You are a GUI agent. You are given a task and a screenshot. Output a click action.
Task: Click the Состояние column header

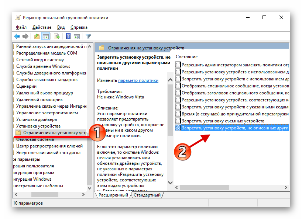(x=187, y=57)
